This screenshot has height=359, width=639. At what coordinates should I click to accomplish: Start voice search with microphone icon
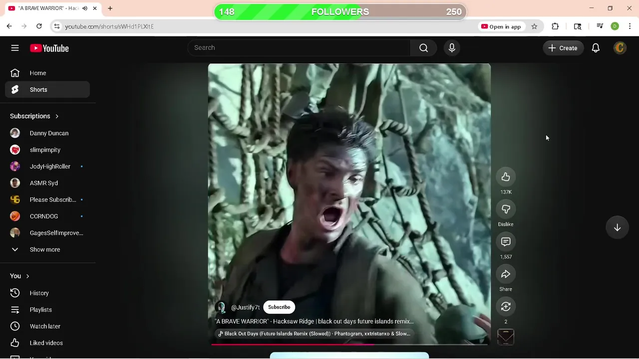pyautogui.click(x=452, y=48)
